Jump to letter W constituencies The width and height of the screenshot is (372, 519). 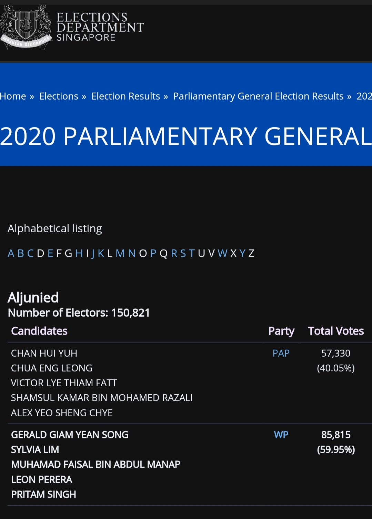222,253
